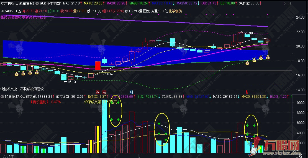
Task: Click the tall solid red candlestick
Action: 97,66
